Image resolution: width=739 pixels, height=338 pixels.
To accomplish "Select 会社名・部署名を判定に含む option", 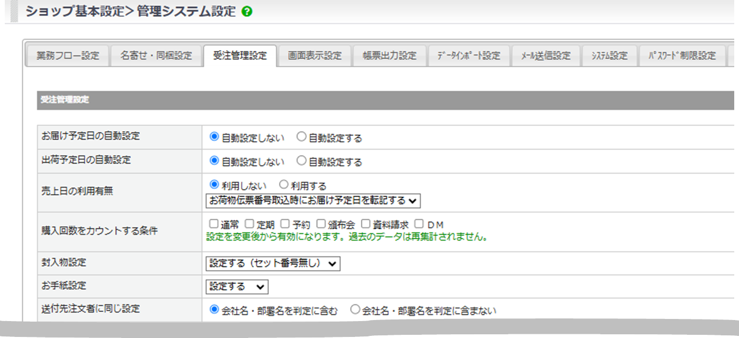I will tap(214, 310).
